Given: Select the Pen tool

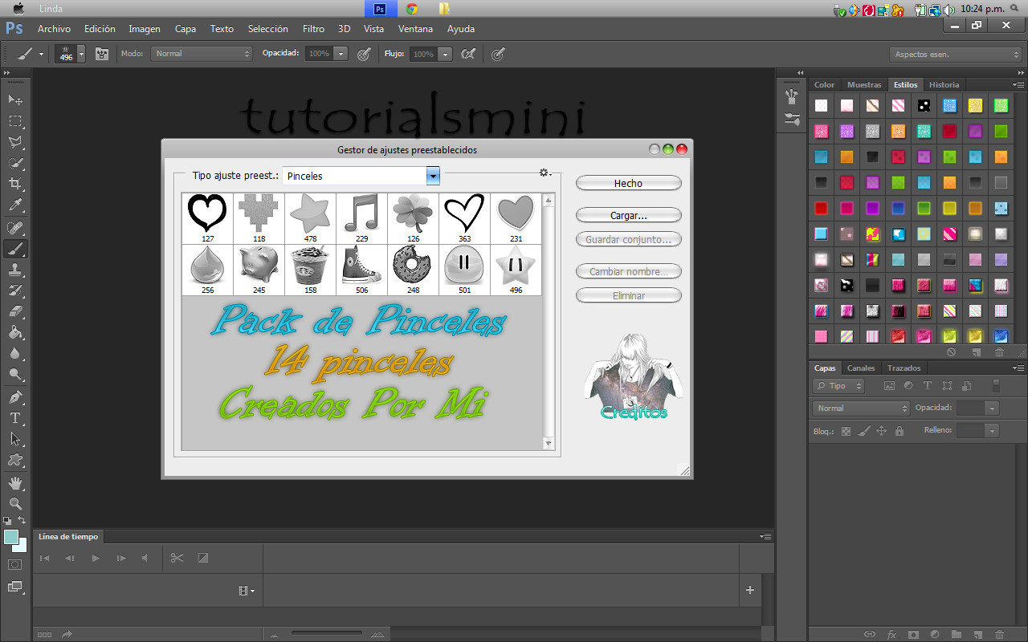Looking at the screenshot, I should pyautogui.click(x=15, y=396).
